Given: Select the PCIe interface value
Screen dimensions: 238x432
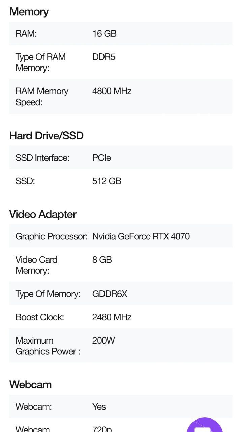Looking at the screenshot, I should (101, 158).
